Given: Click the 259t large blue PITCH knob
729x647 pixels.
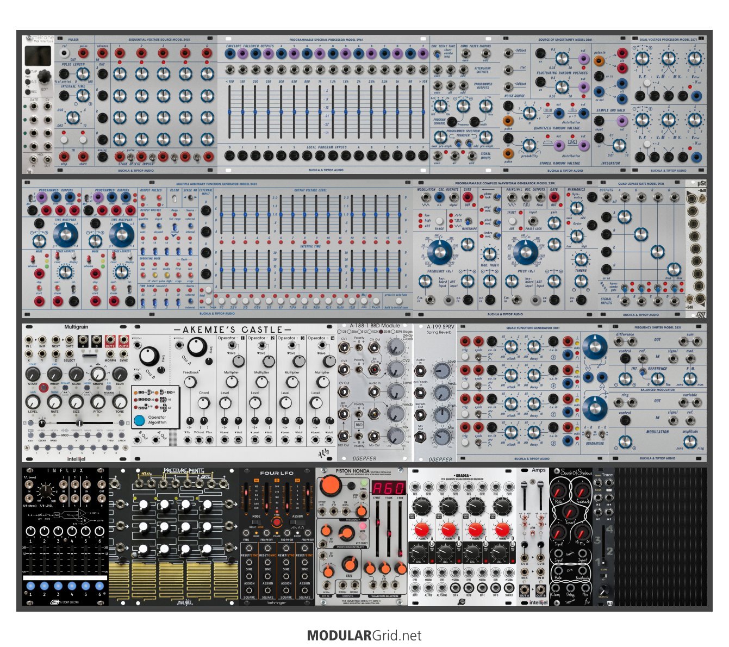Looking at the screenshot, I should click(525, 252).
